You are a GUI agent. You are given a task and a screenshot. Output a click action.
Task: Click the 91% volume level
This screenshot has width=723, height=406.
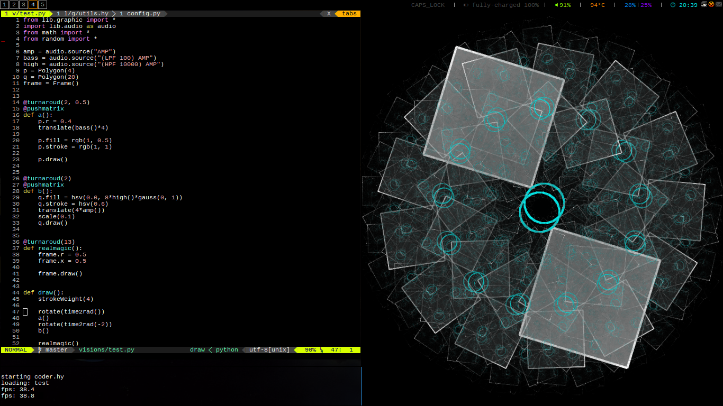coord(565,5)
